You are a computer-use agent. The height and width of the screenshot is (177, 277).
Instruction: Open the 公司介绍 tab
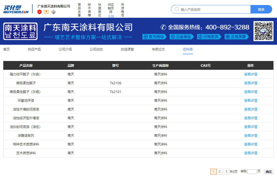[x=65, y=49]
